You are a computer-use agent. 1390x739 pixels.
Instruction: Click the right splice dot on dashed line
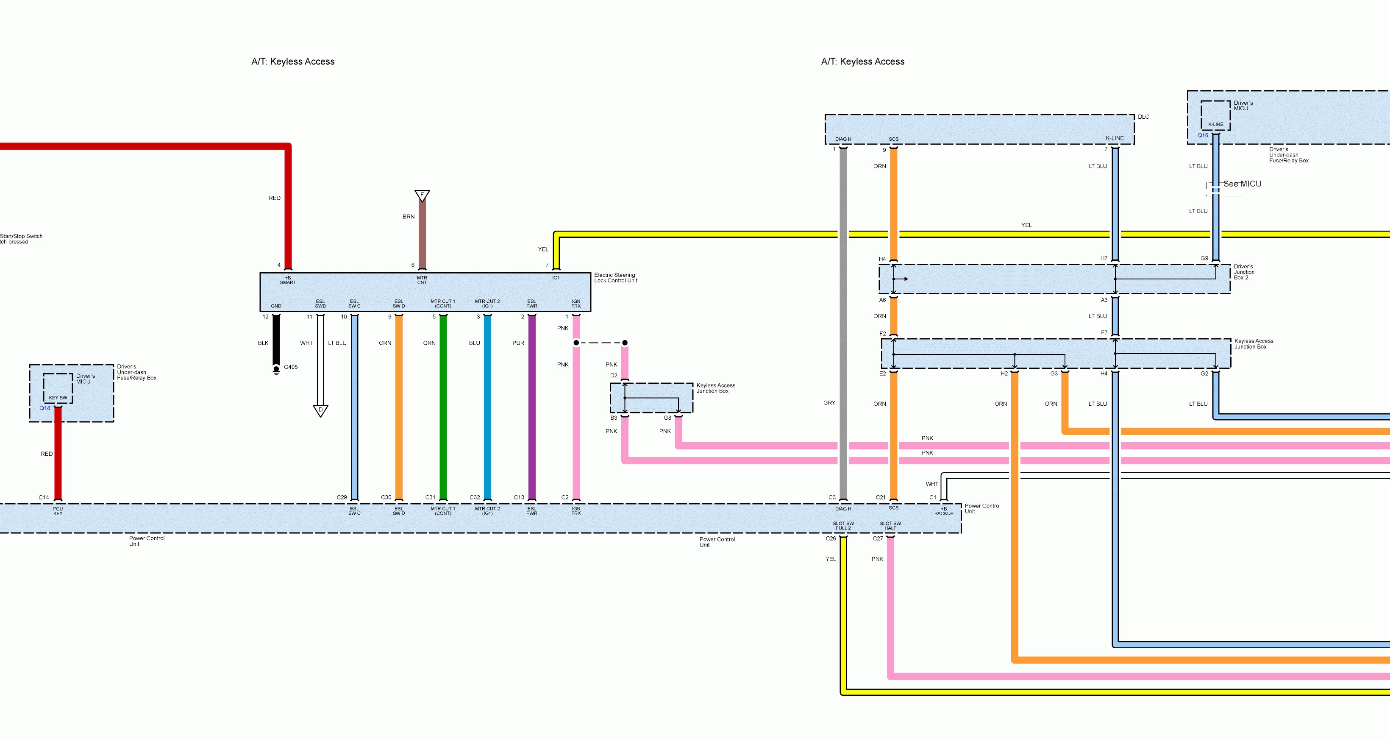[625, 343]
